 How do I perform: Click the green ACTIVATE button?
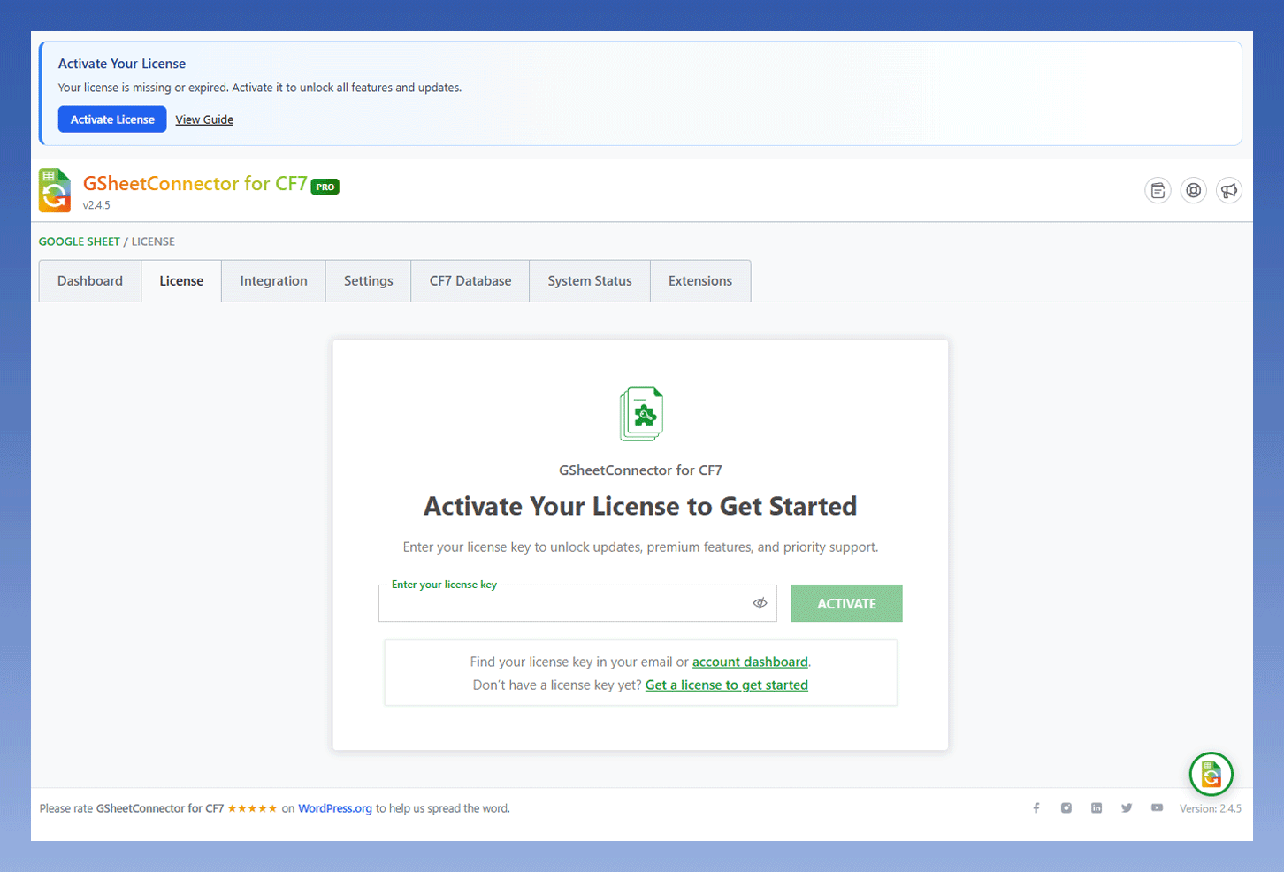[x=847, y=603]
